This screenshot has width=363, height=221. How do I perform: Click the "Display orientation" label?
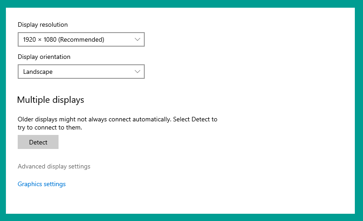click(44, 57)
